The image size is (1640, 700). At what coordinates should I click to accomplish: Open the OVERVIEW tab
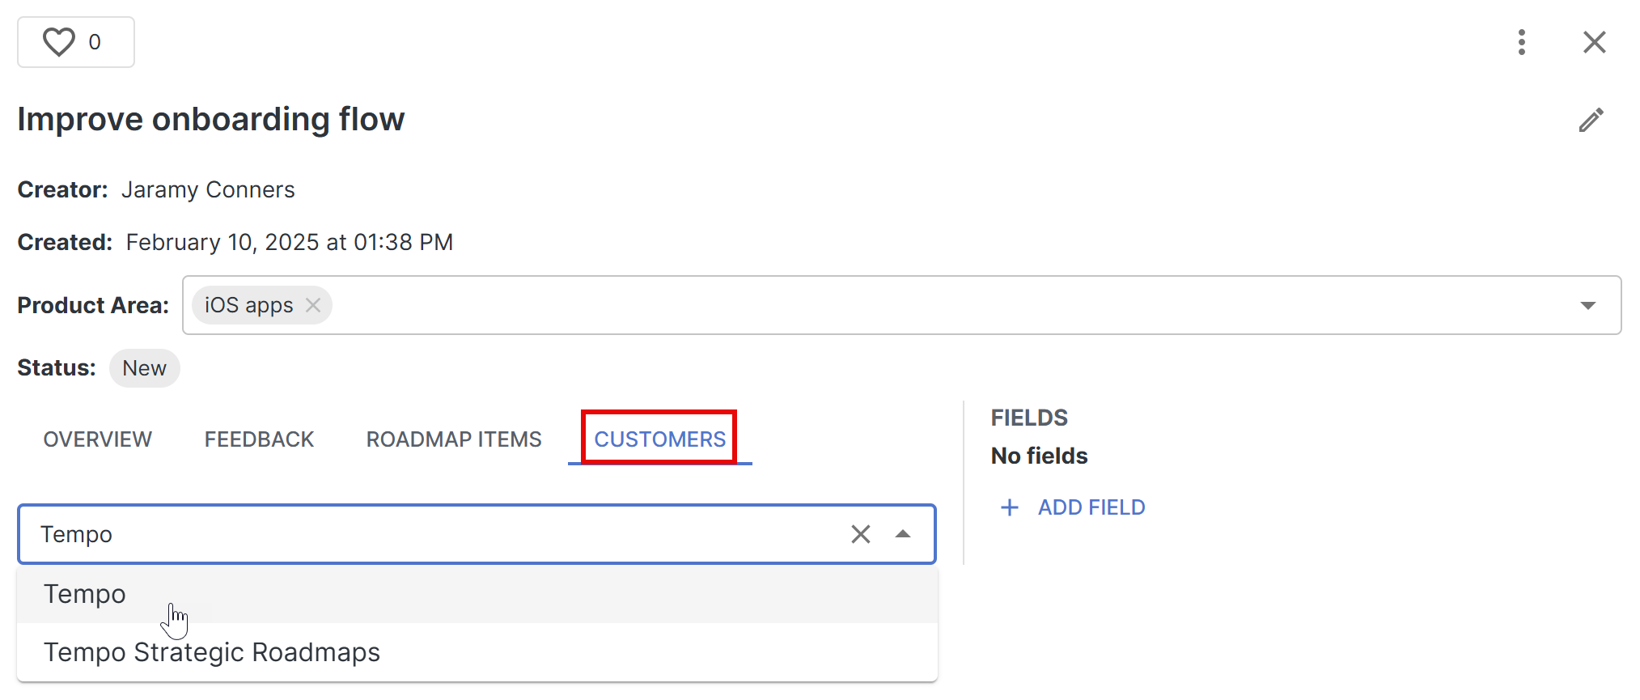click(x=97, y=439)
